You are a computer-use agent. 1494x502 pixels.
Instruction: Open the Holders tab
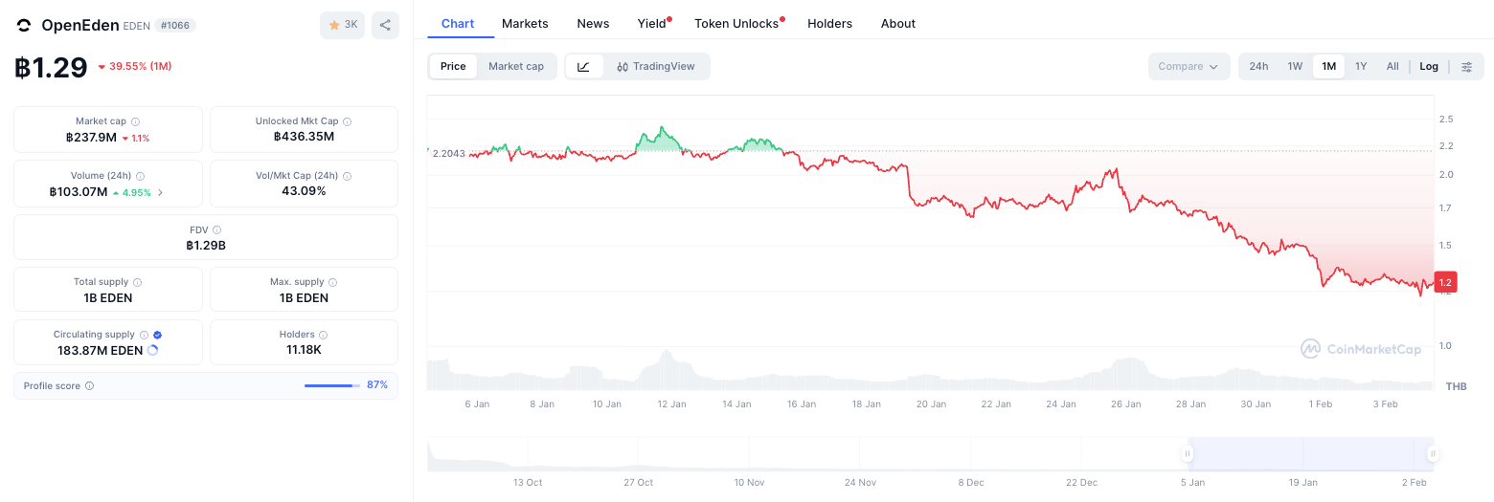(829, 23)
